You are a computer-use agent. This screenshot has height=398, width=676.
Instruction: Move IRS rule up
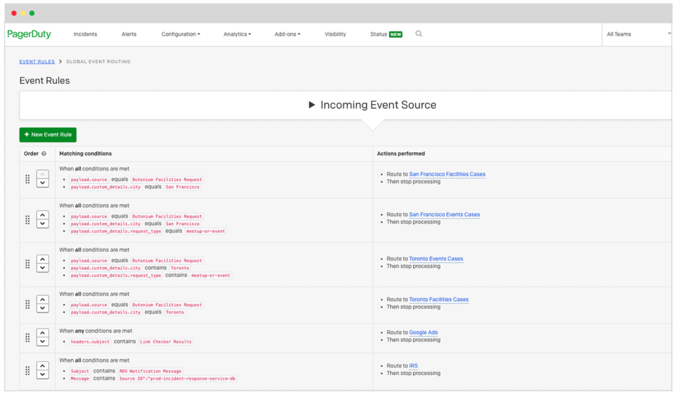coord(42,366)
